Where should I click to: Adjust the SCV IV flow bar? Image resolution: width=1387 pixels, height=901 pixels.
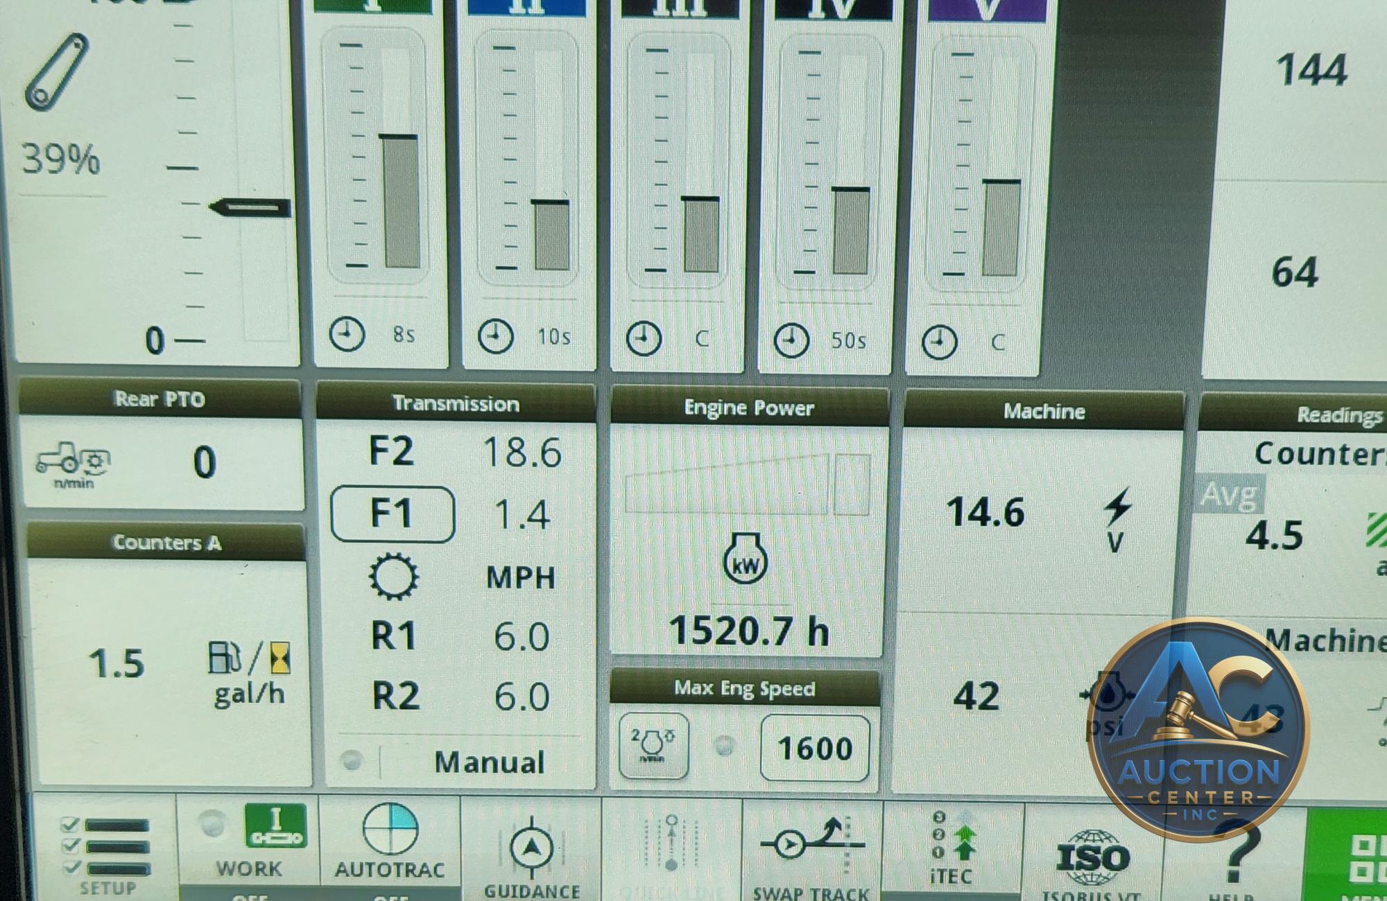coord(851,231)
